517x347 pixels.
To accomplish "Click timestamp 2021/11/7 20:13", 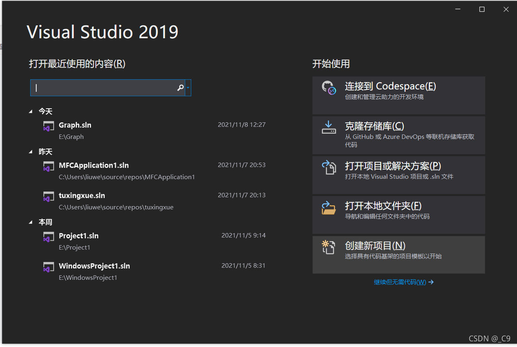I will 242,195.
